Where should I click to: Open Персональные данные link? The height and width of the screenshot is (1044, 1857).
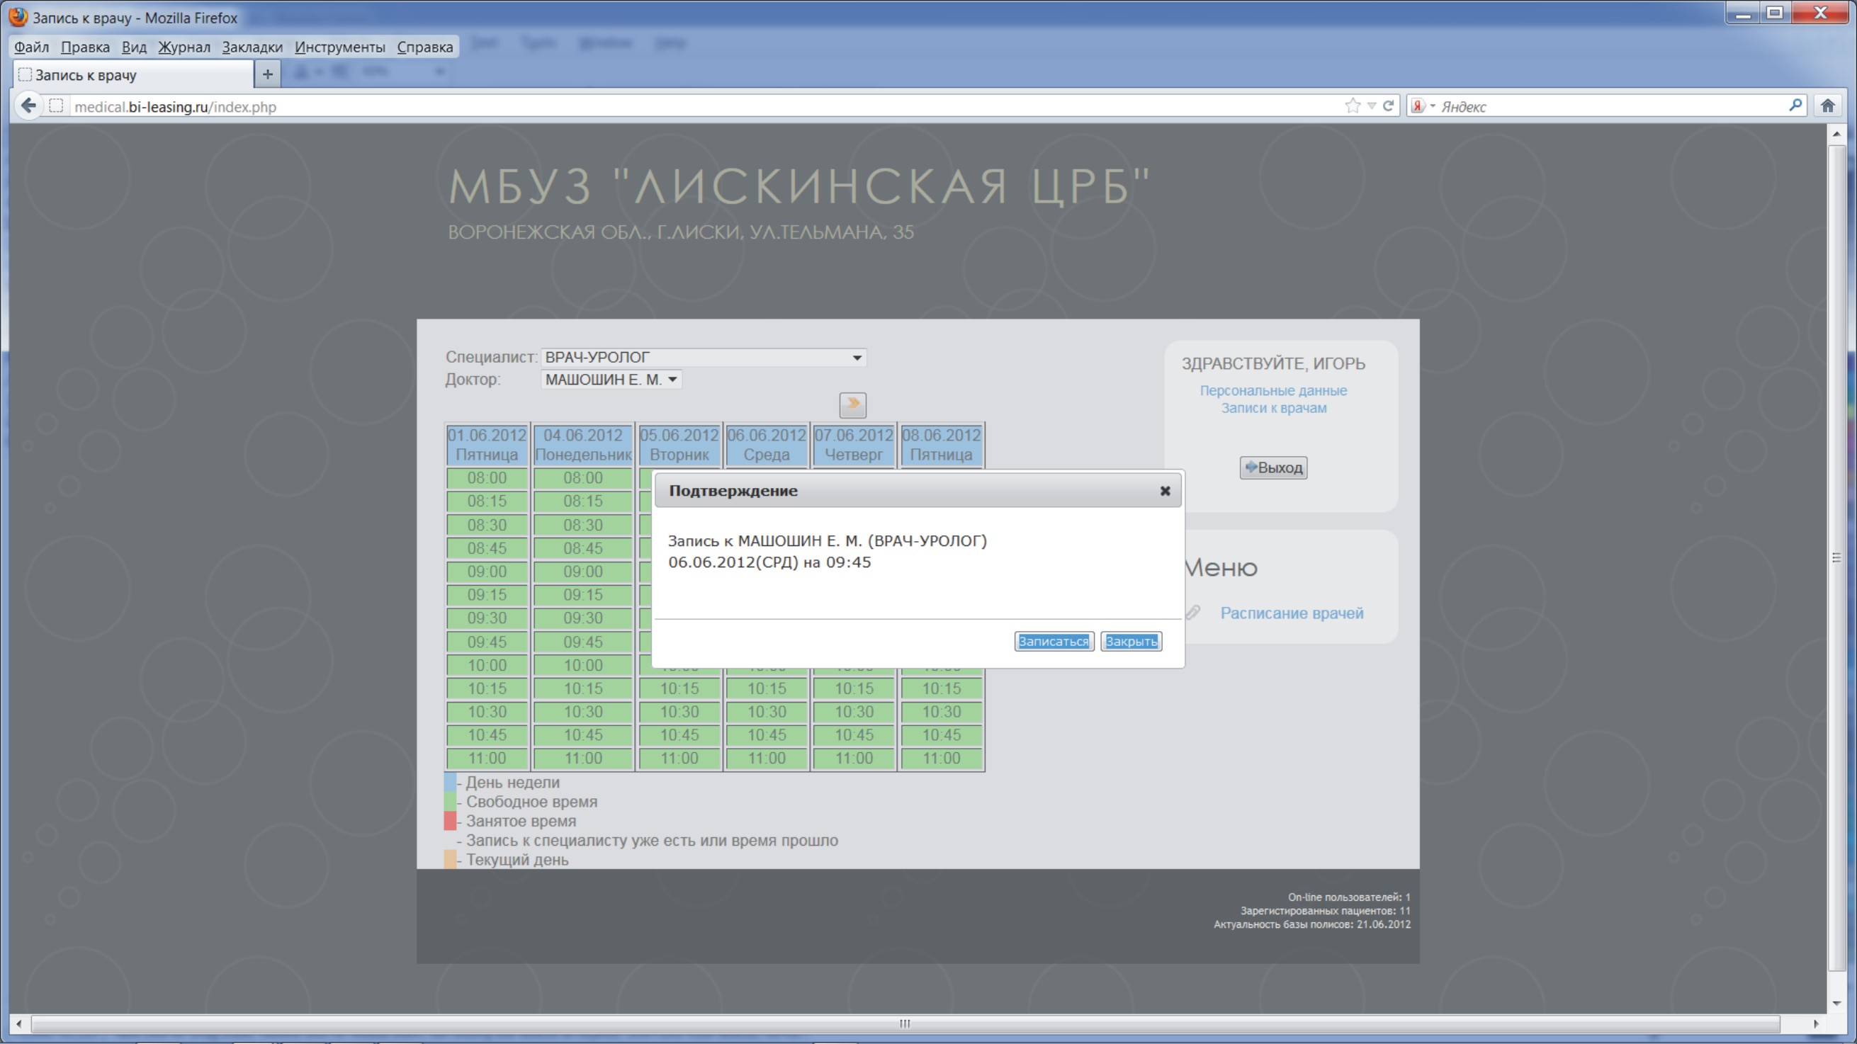coord(1273,390)
